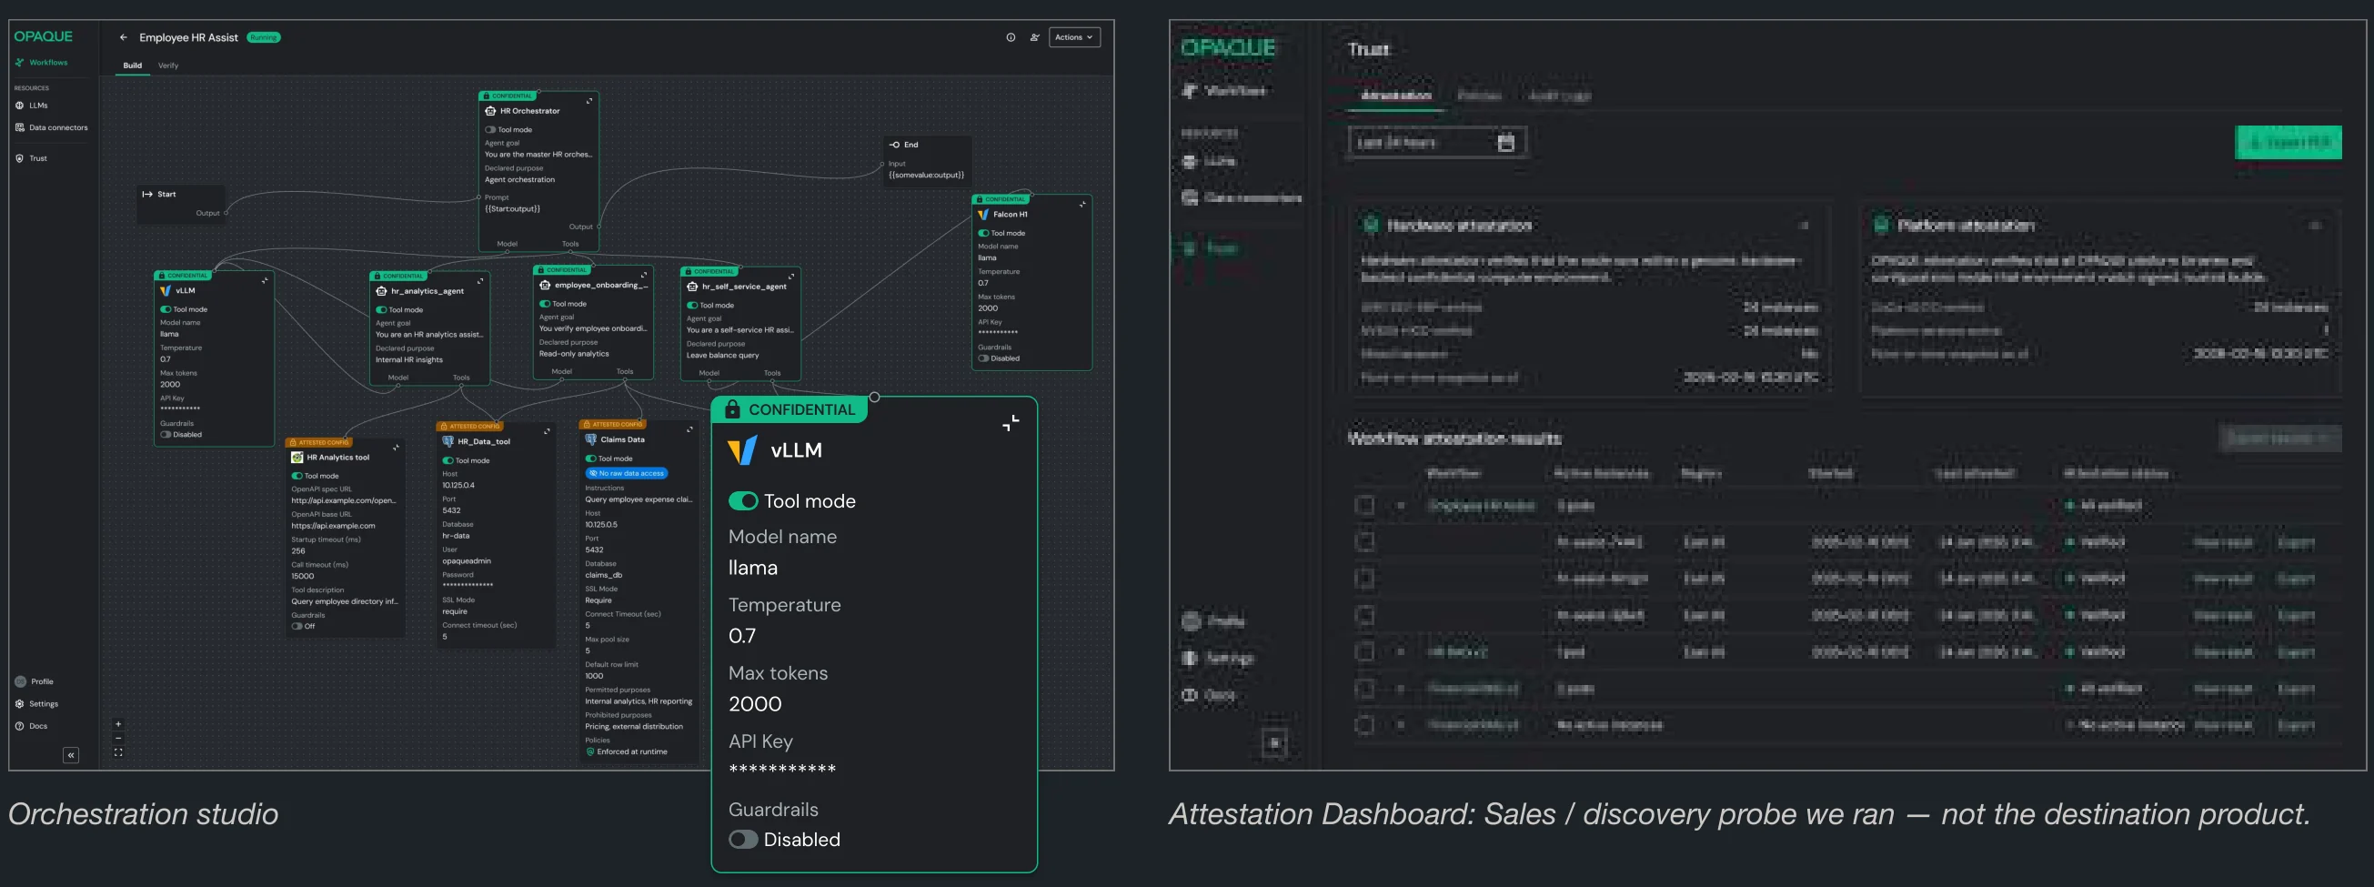Image resolution: width=2374 pixels, height=887 pixels.
Task: Click 'Enforced at runtime' on Claims Data
Action: point(626,751)
